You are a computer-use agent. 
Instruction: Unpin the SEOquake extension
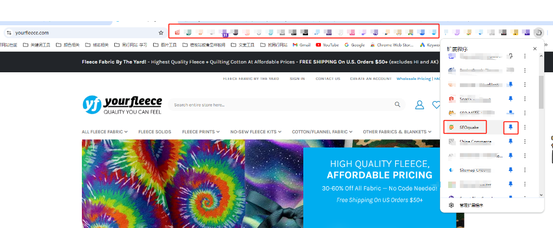(511, 128)
